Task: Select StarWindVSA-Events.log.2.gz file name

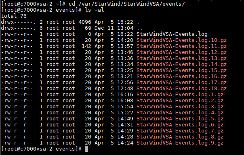Action: 180,101
